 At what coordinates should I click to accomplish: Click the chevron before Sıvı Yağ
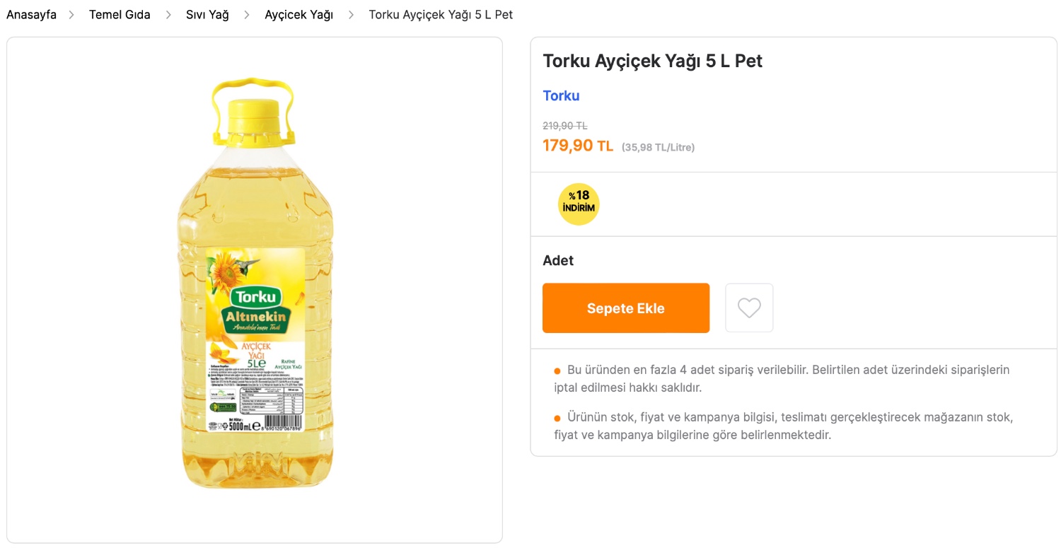[x=168, y=14]
